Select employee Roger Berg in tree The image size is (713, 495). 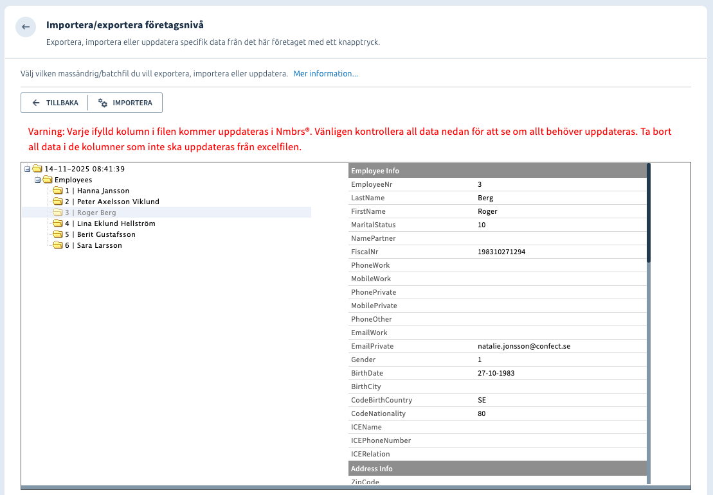pyautogui.click(x=96, y=213)
